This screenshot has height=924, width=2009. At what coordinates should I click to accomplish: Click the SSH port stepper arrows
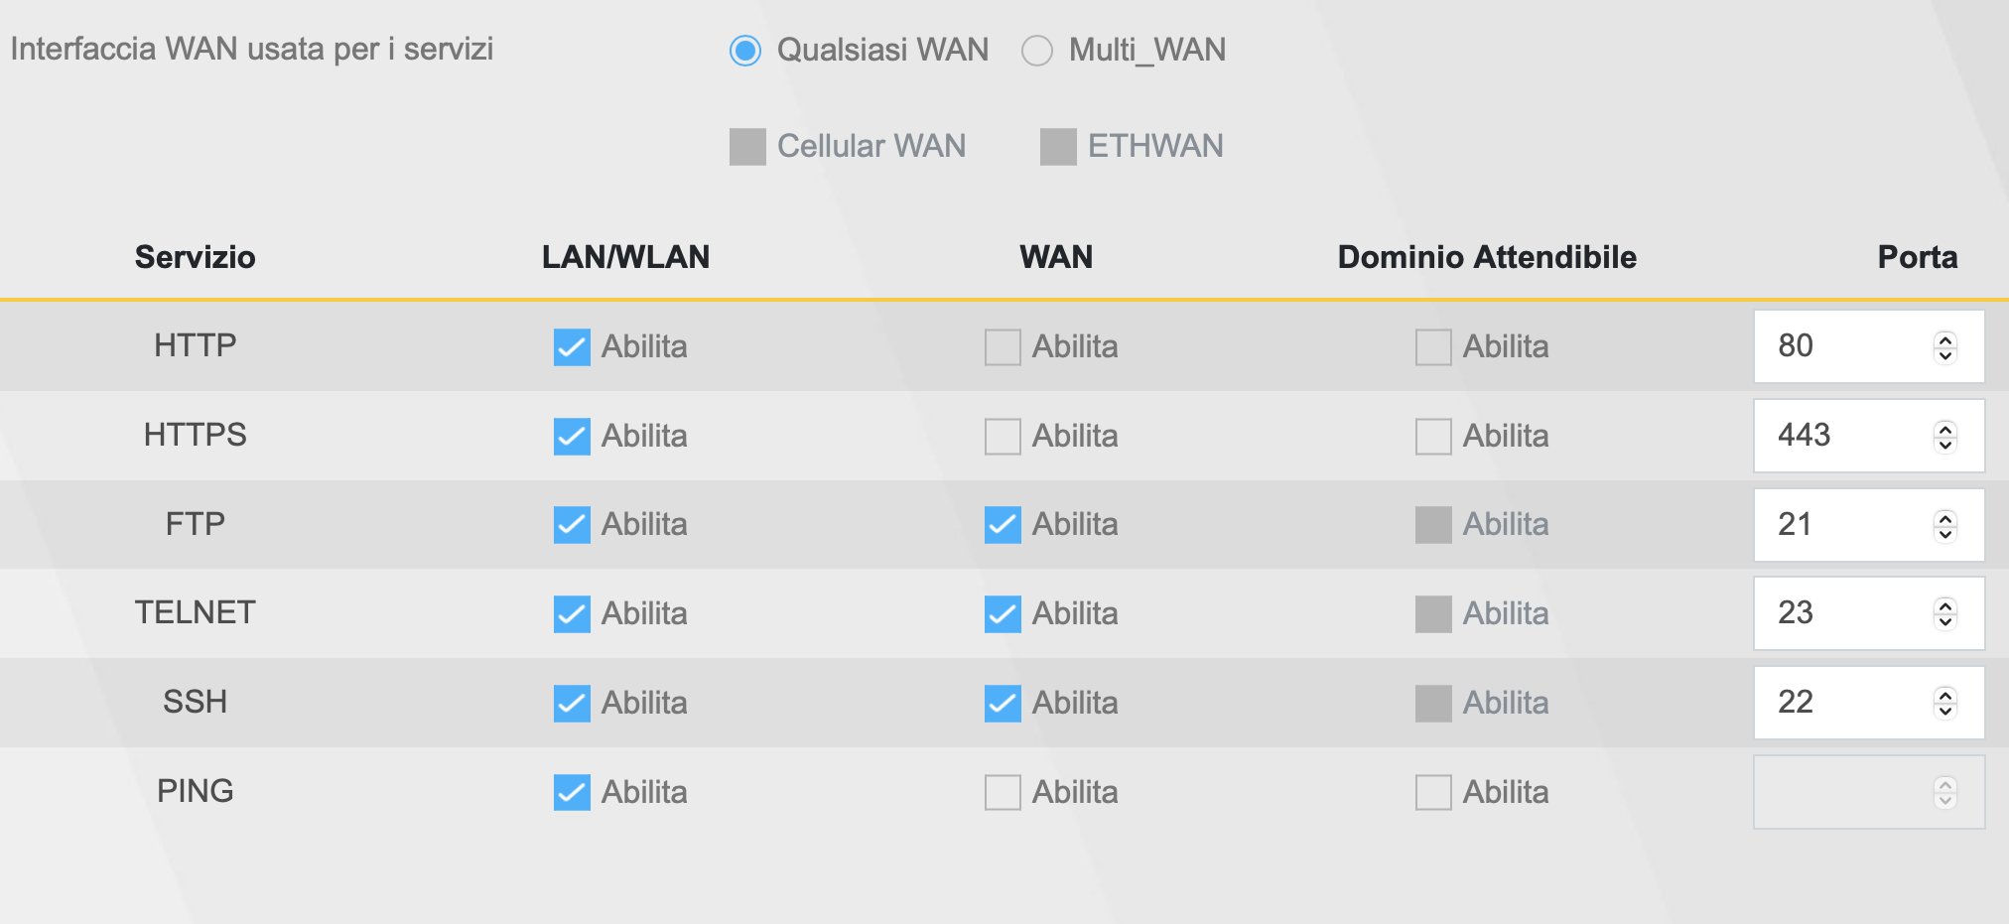tap(1945, 704)
